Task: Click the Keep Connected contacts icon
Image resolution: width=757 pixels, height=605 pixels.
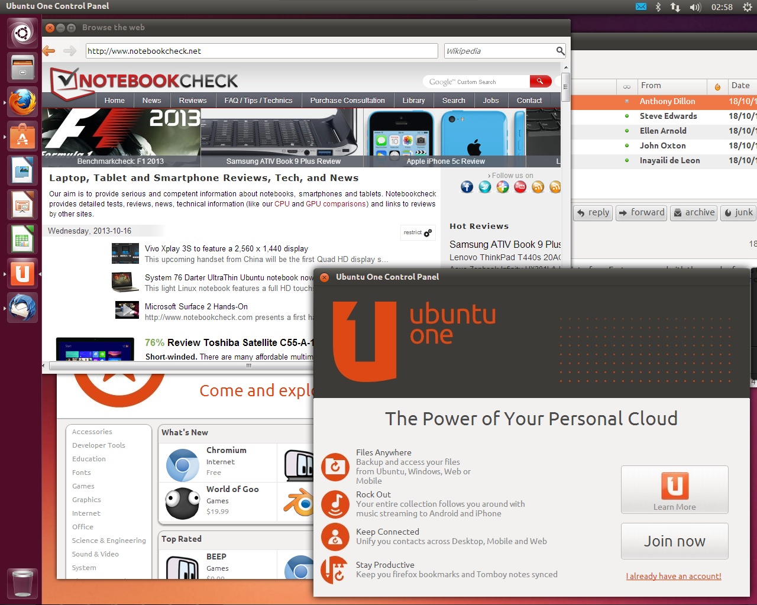Action: pyautogui.click(x=335, y=536)
